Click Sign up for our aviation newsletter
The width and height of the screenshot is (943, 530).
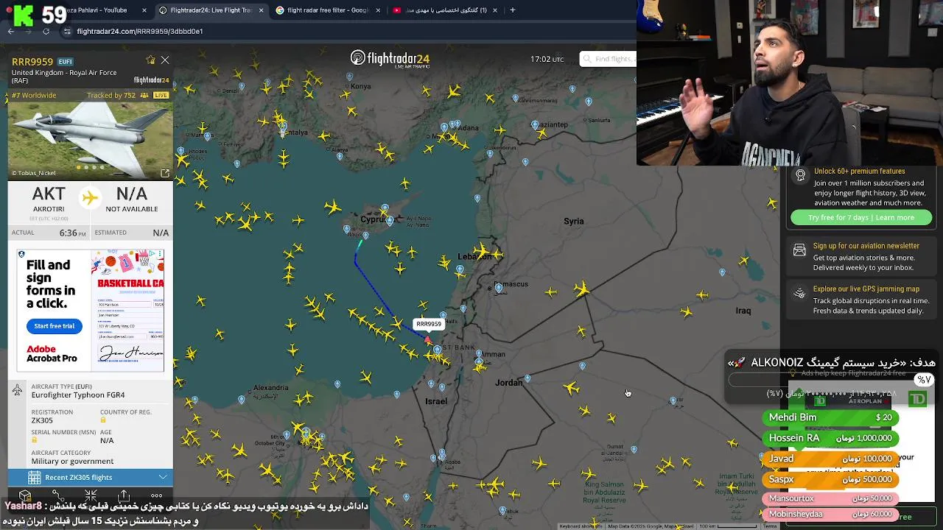[866, 246]
